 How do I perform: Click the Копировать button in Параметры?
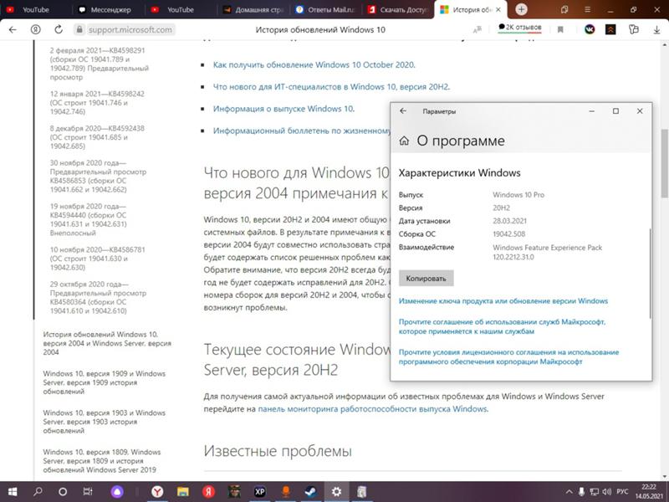(x=426, y=279)
